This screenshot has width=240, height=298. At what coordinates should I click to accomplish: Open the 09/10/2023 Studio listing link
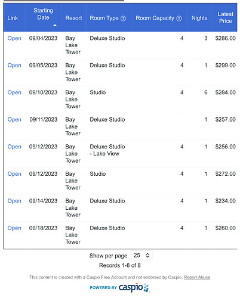click(14, 92)
